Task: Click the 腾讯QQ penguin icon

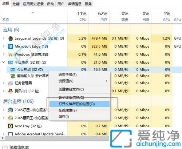Action: [11, 91]
